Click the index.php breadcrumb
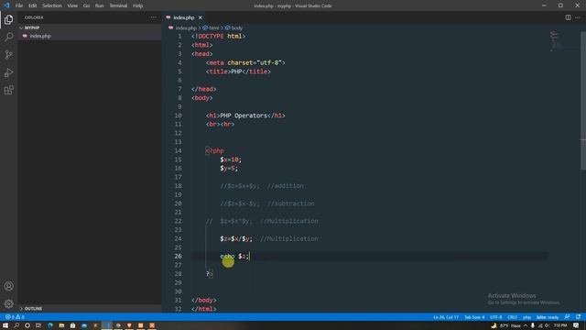 [186, 28]
